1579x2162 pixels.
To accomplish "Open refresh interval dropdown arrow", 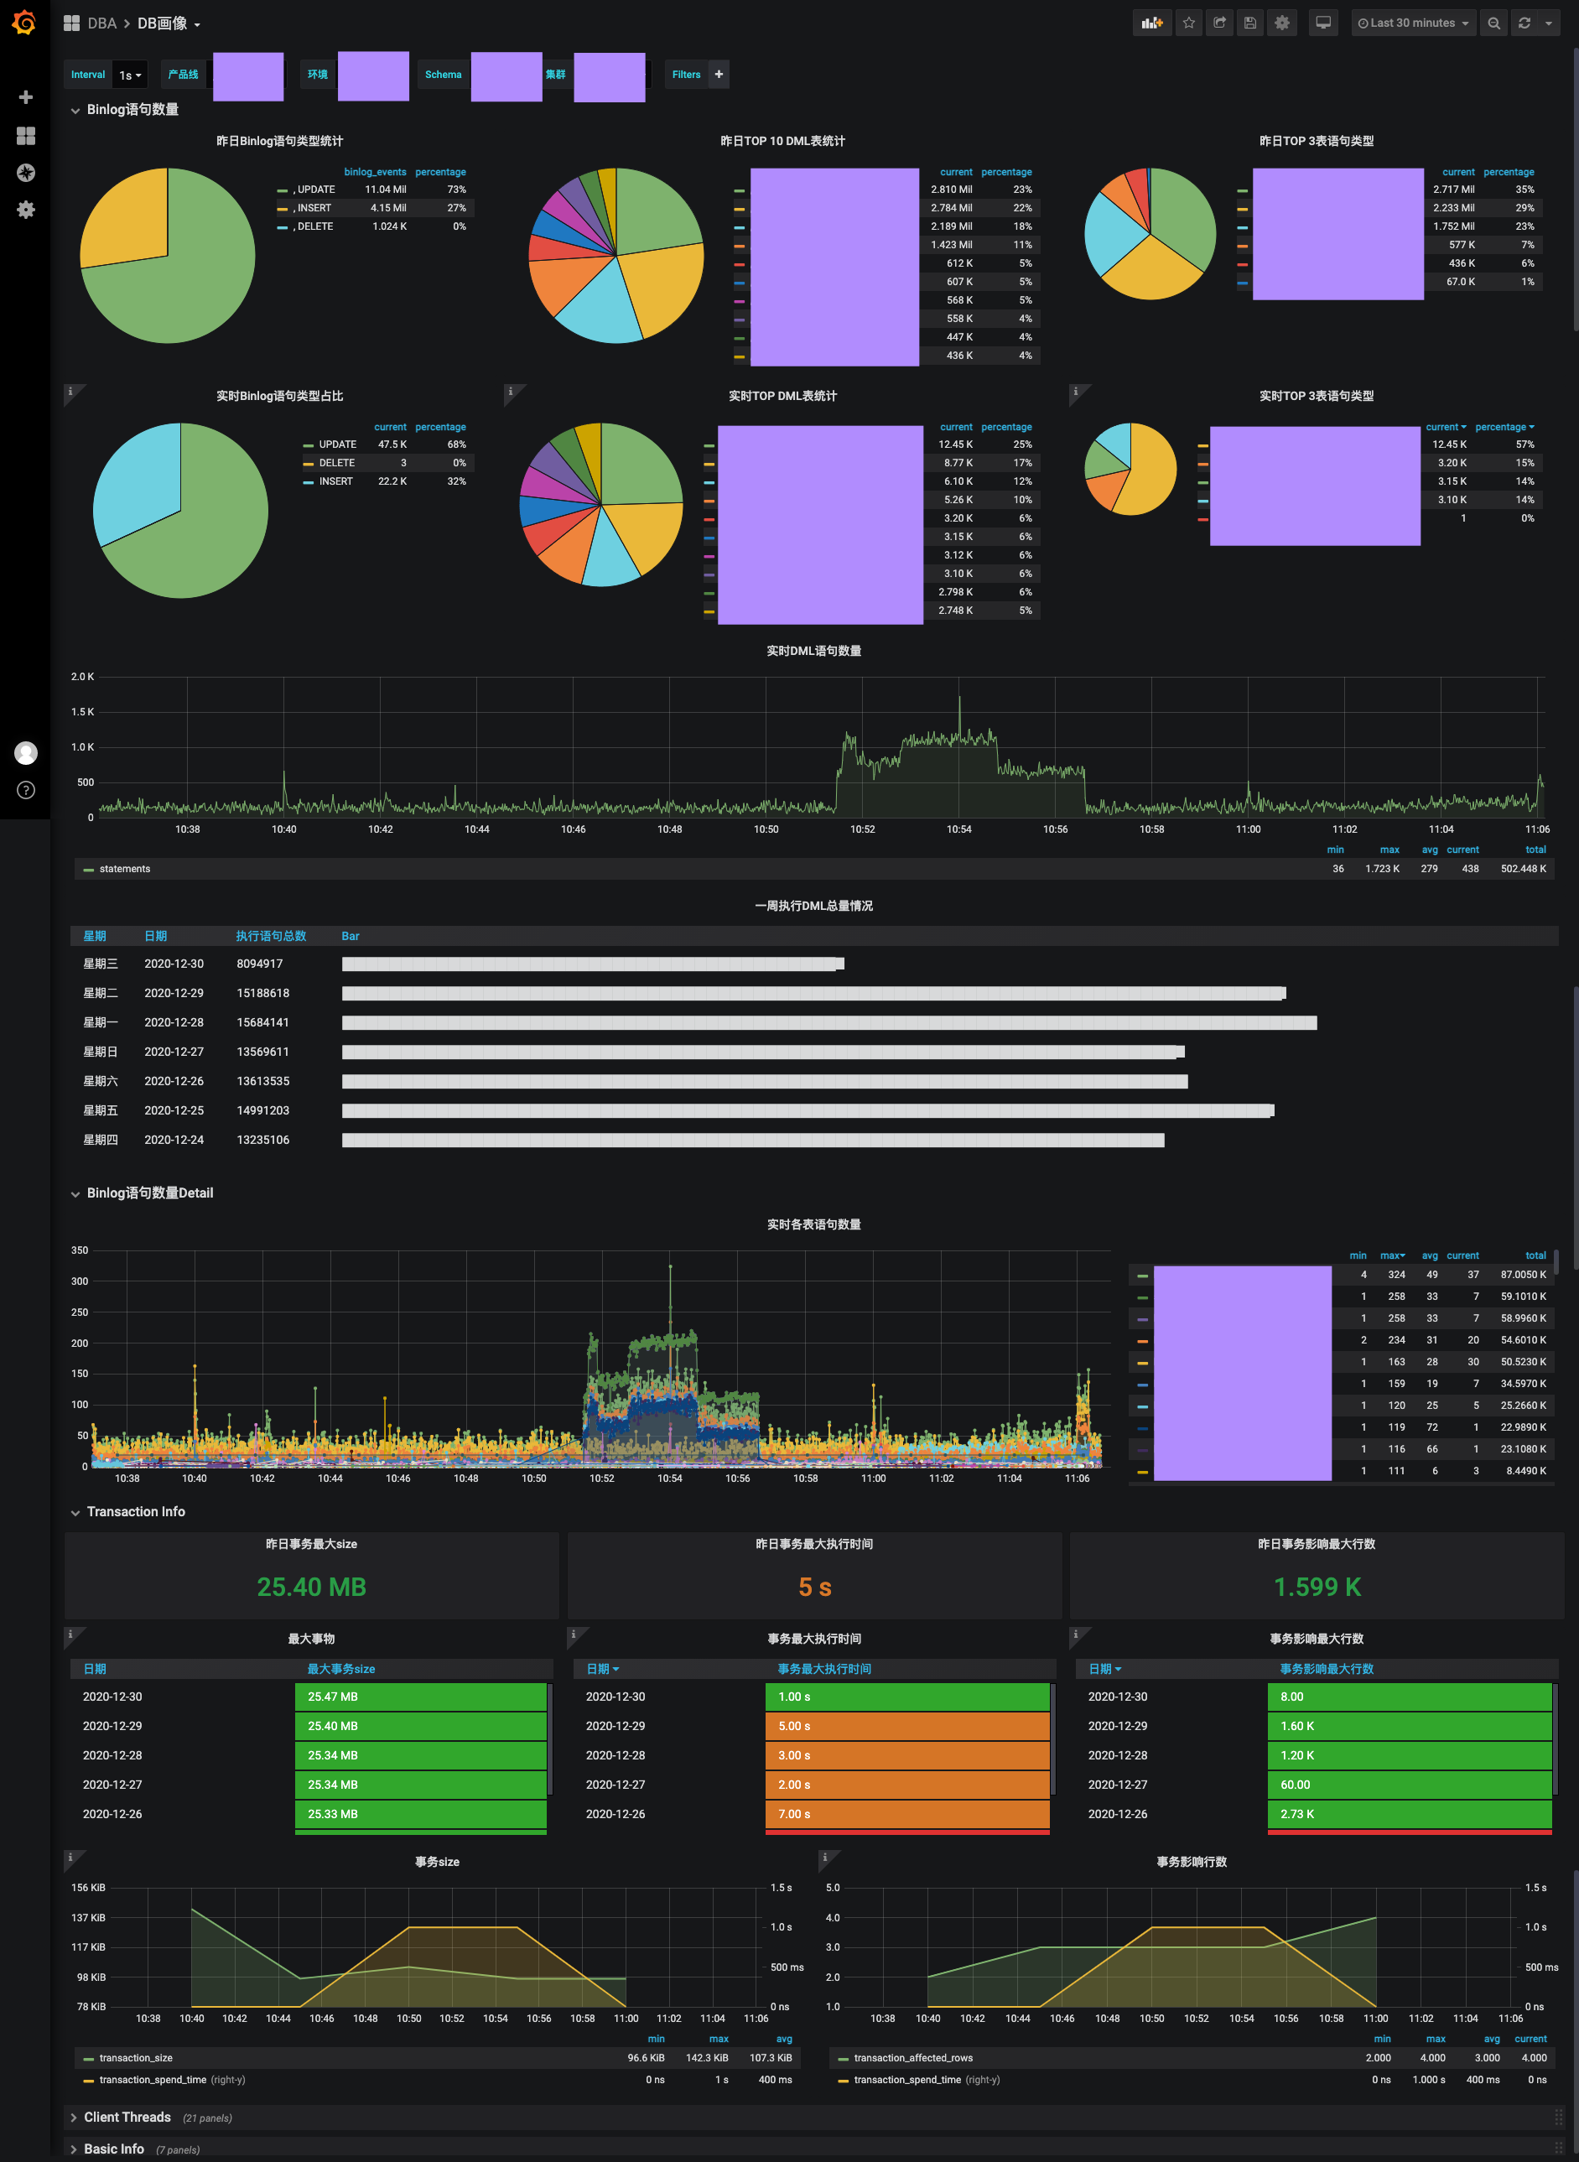I will 1549,23.
